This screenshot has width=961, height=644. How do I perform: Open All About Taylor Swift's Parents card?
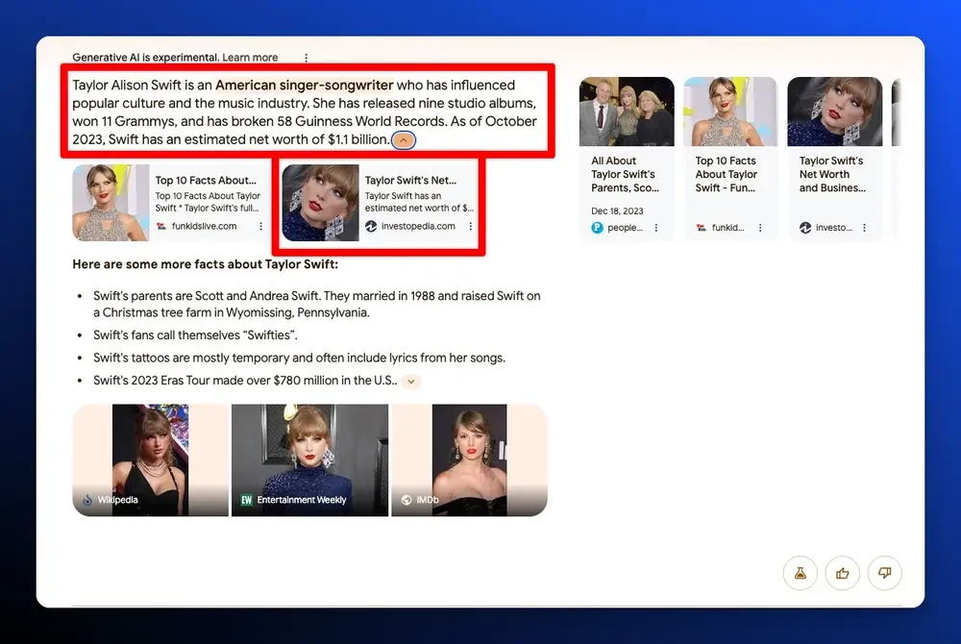point(627,158)
